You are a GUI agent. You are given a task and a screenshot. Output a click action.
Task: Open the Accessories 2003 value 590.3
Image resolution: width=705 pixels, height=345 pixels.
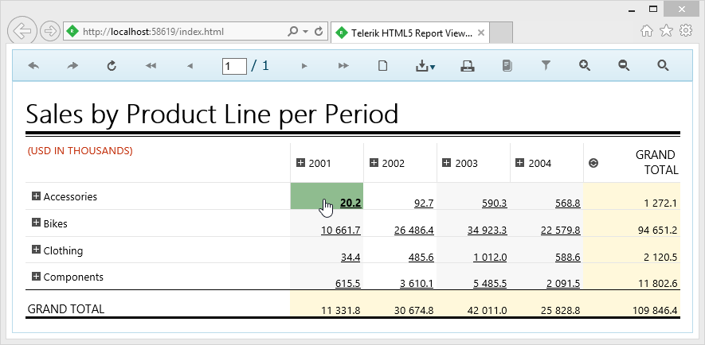(495, 204)
